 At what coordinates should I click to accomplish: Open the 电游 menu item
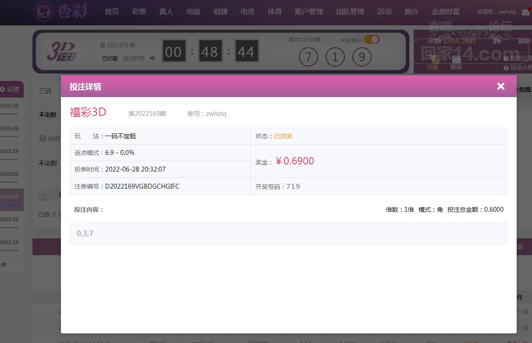193,12
